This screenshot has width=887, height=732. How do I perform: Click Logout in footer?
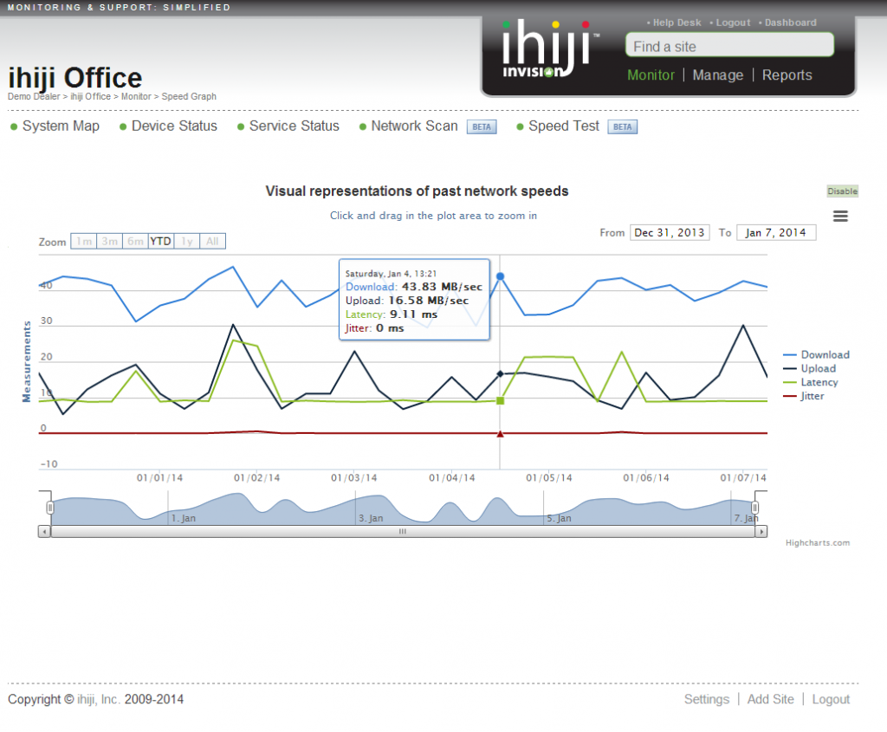(x=831, y=700)
